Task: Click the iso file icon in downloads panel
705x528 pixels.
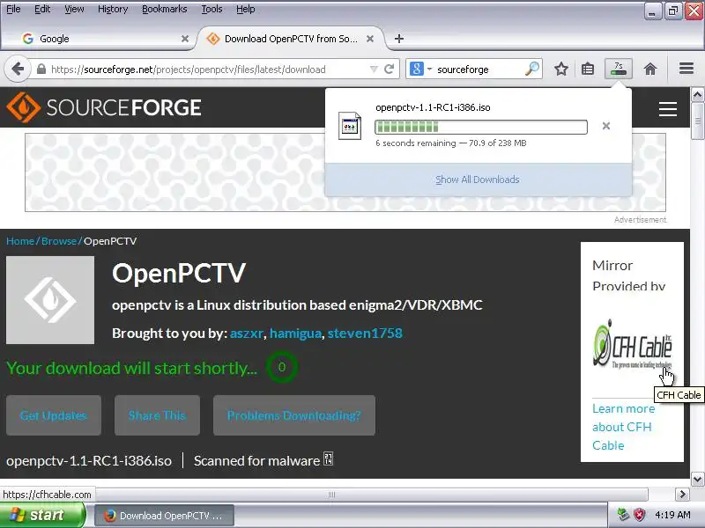Action: coord(349,126)
